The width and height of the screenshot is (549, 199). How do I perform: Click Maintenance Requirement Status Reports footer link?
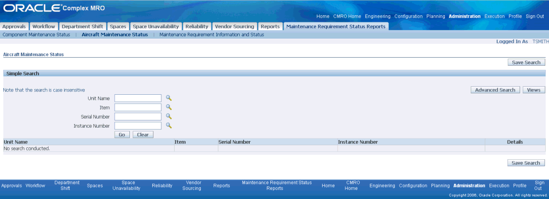point(277,185)
